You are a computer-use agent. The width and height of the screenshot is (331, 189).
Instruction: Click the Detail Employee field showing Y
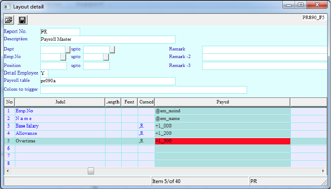[44, 73]
